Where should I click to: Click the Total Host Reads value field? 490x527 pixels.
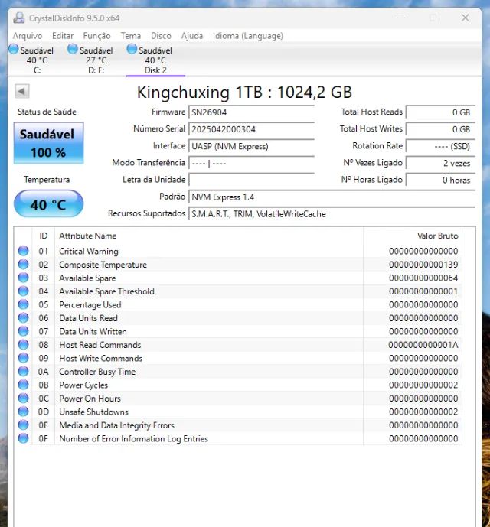tap(440, 112)
